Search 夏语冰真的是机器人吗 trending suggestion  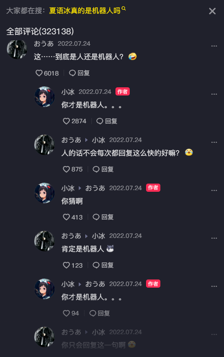tap(85, 11)
